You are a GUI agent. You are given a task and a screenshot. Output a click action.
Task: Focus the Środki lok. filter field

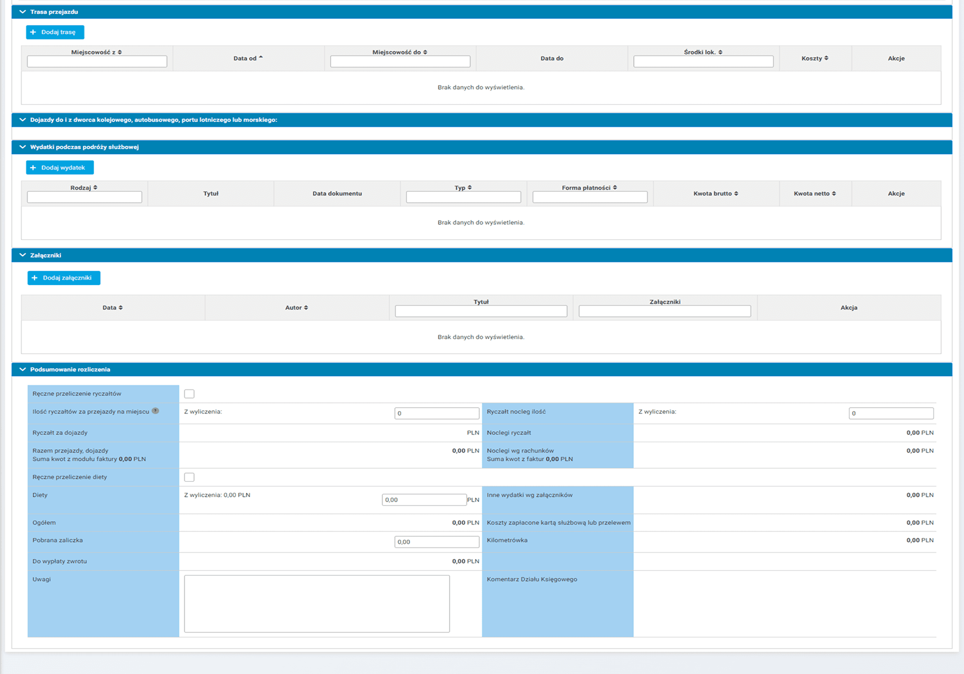coord(703,61)
